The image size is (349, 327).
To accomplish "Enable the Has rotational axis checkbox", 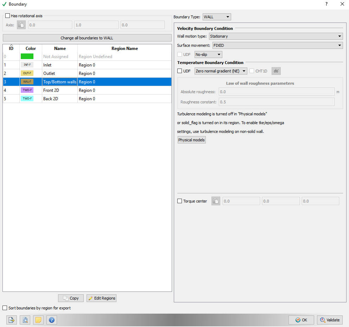I will (x=7, y=15).
